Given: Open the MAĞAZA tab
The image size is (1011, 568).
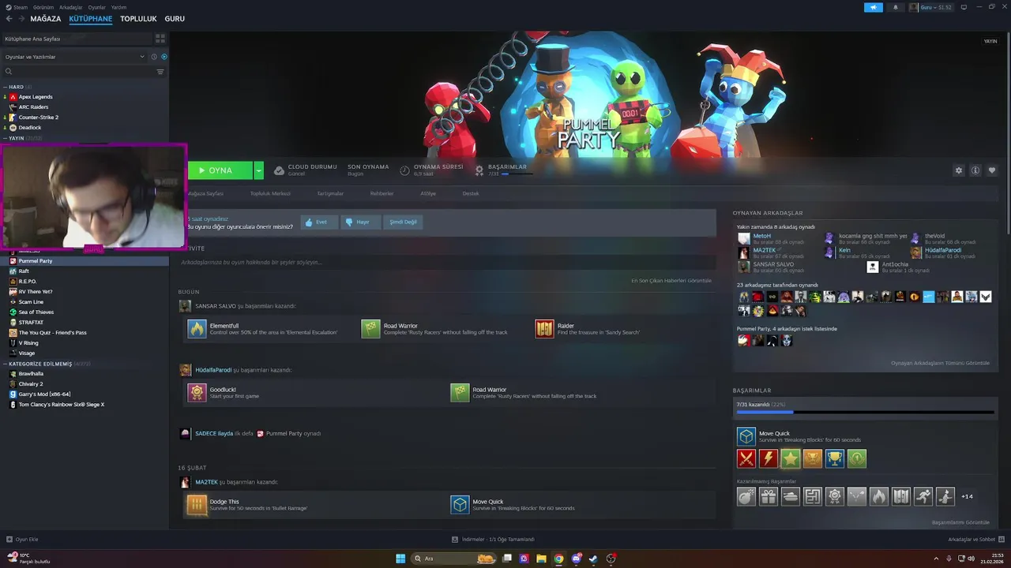Looking at the screenshot, I should pyautogui.click(x=46, y=18).
